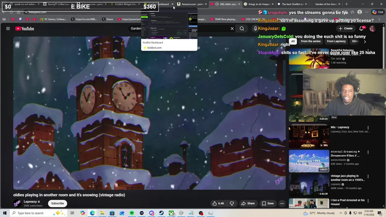Open the 19:46 Now playing bookmark
Screen dimensions: 386x217
point(223,19)
